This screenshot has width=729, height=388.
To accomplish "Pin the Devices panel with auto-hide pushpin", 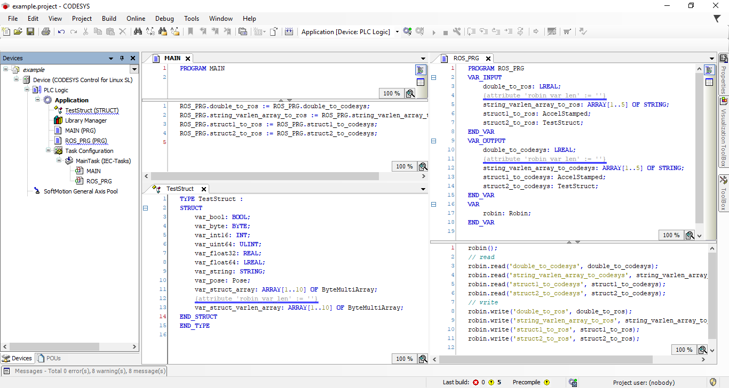I will click(x=122, y=58).
